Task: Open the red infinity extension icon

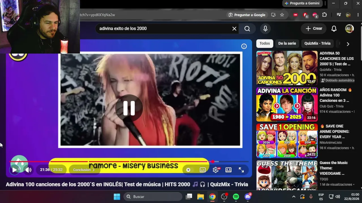Action: 296,15
